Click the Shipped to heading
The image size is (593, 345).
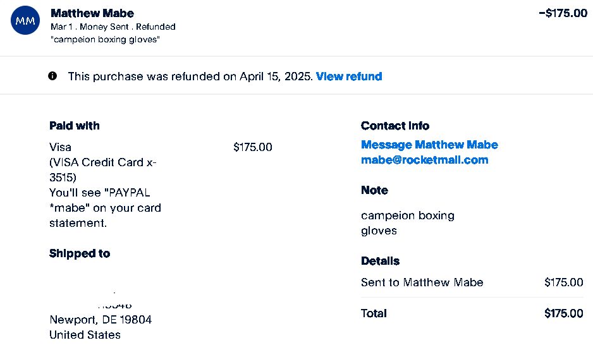[80, 253]
